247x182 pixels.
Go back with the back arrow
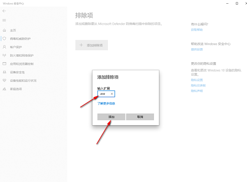point(4,11)
